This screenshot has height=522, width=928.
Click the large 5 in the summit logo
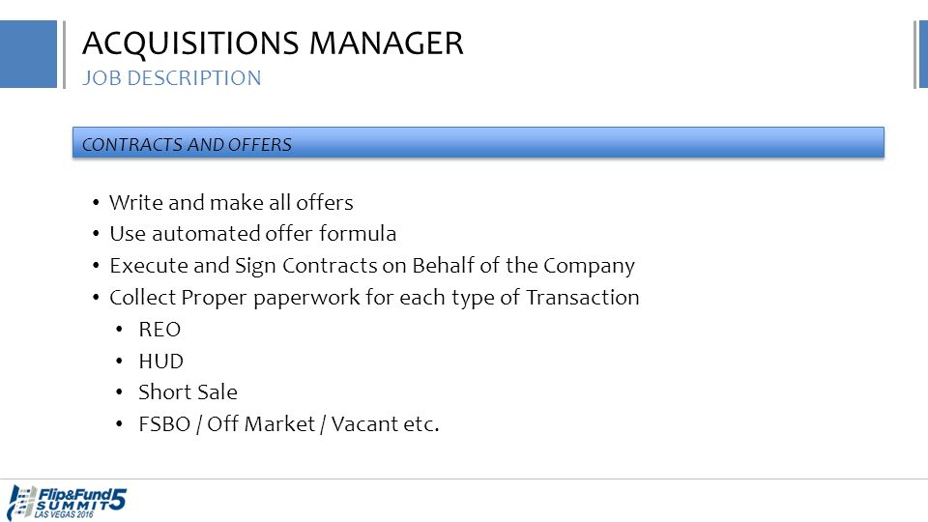click(x=118, y=499)
